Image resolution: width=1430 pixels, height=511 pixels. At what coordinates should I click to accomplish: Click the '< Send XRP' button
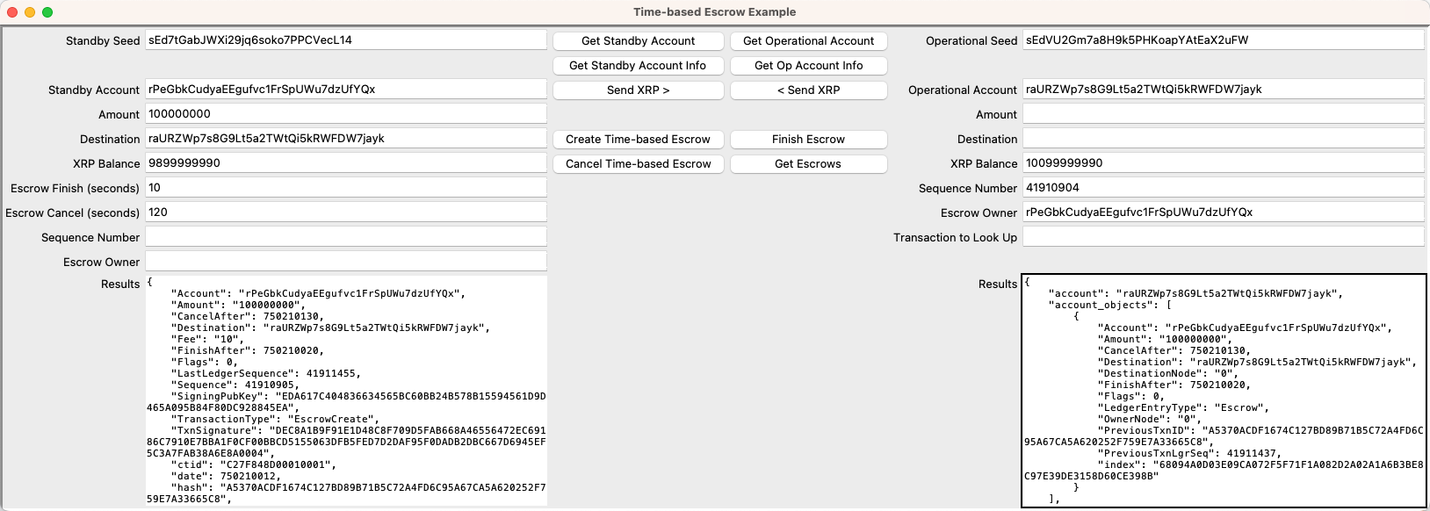(808, 90)
